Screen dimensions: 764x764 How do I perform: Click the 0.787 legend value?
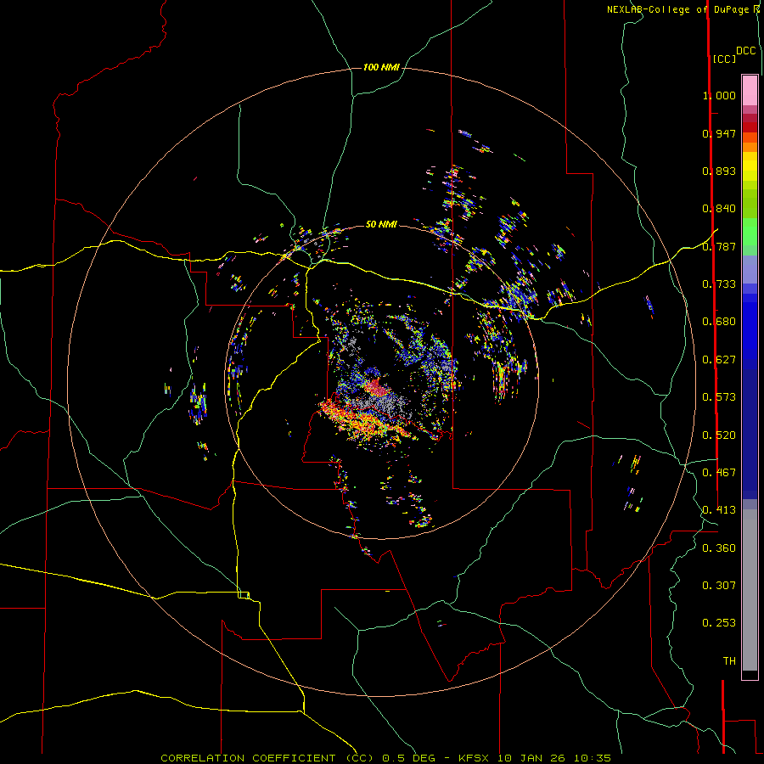[719, 246]
